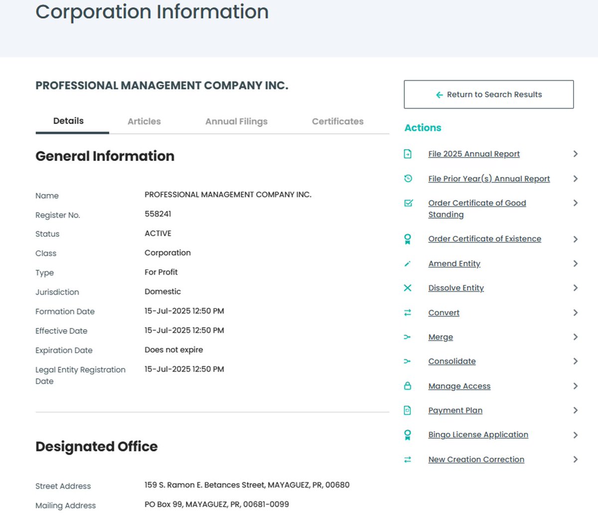This screenshot has width=598, height=528.
Task: Click the Corporation class value
Action: (168, 253)
